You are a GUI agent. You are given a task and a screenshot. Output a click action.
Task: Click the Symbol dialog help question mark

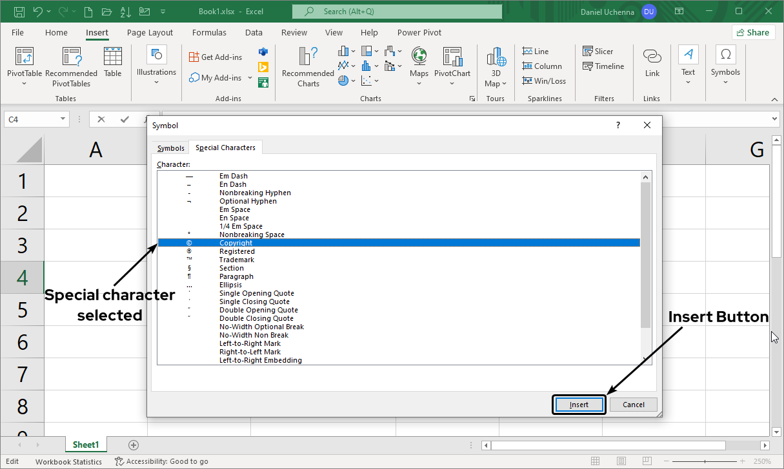click(x=618, y=126)
